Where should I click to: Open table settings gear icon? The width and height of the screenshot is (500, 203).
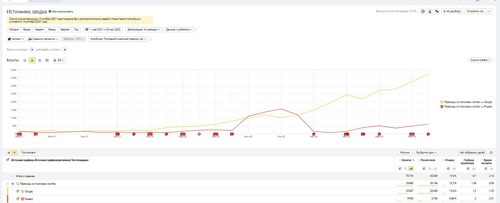[x=491, y=152]
